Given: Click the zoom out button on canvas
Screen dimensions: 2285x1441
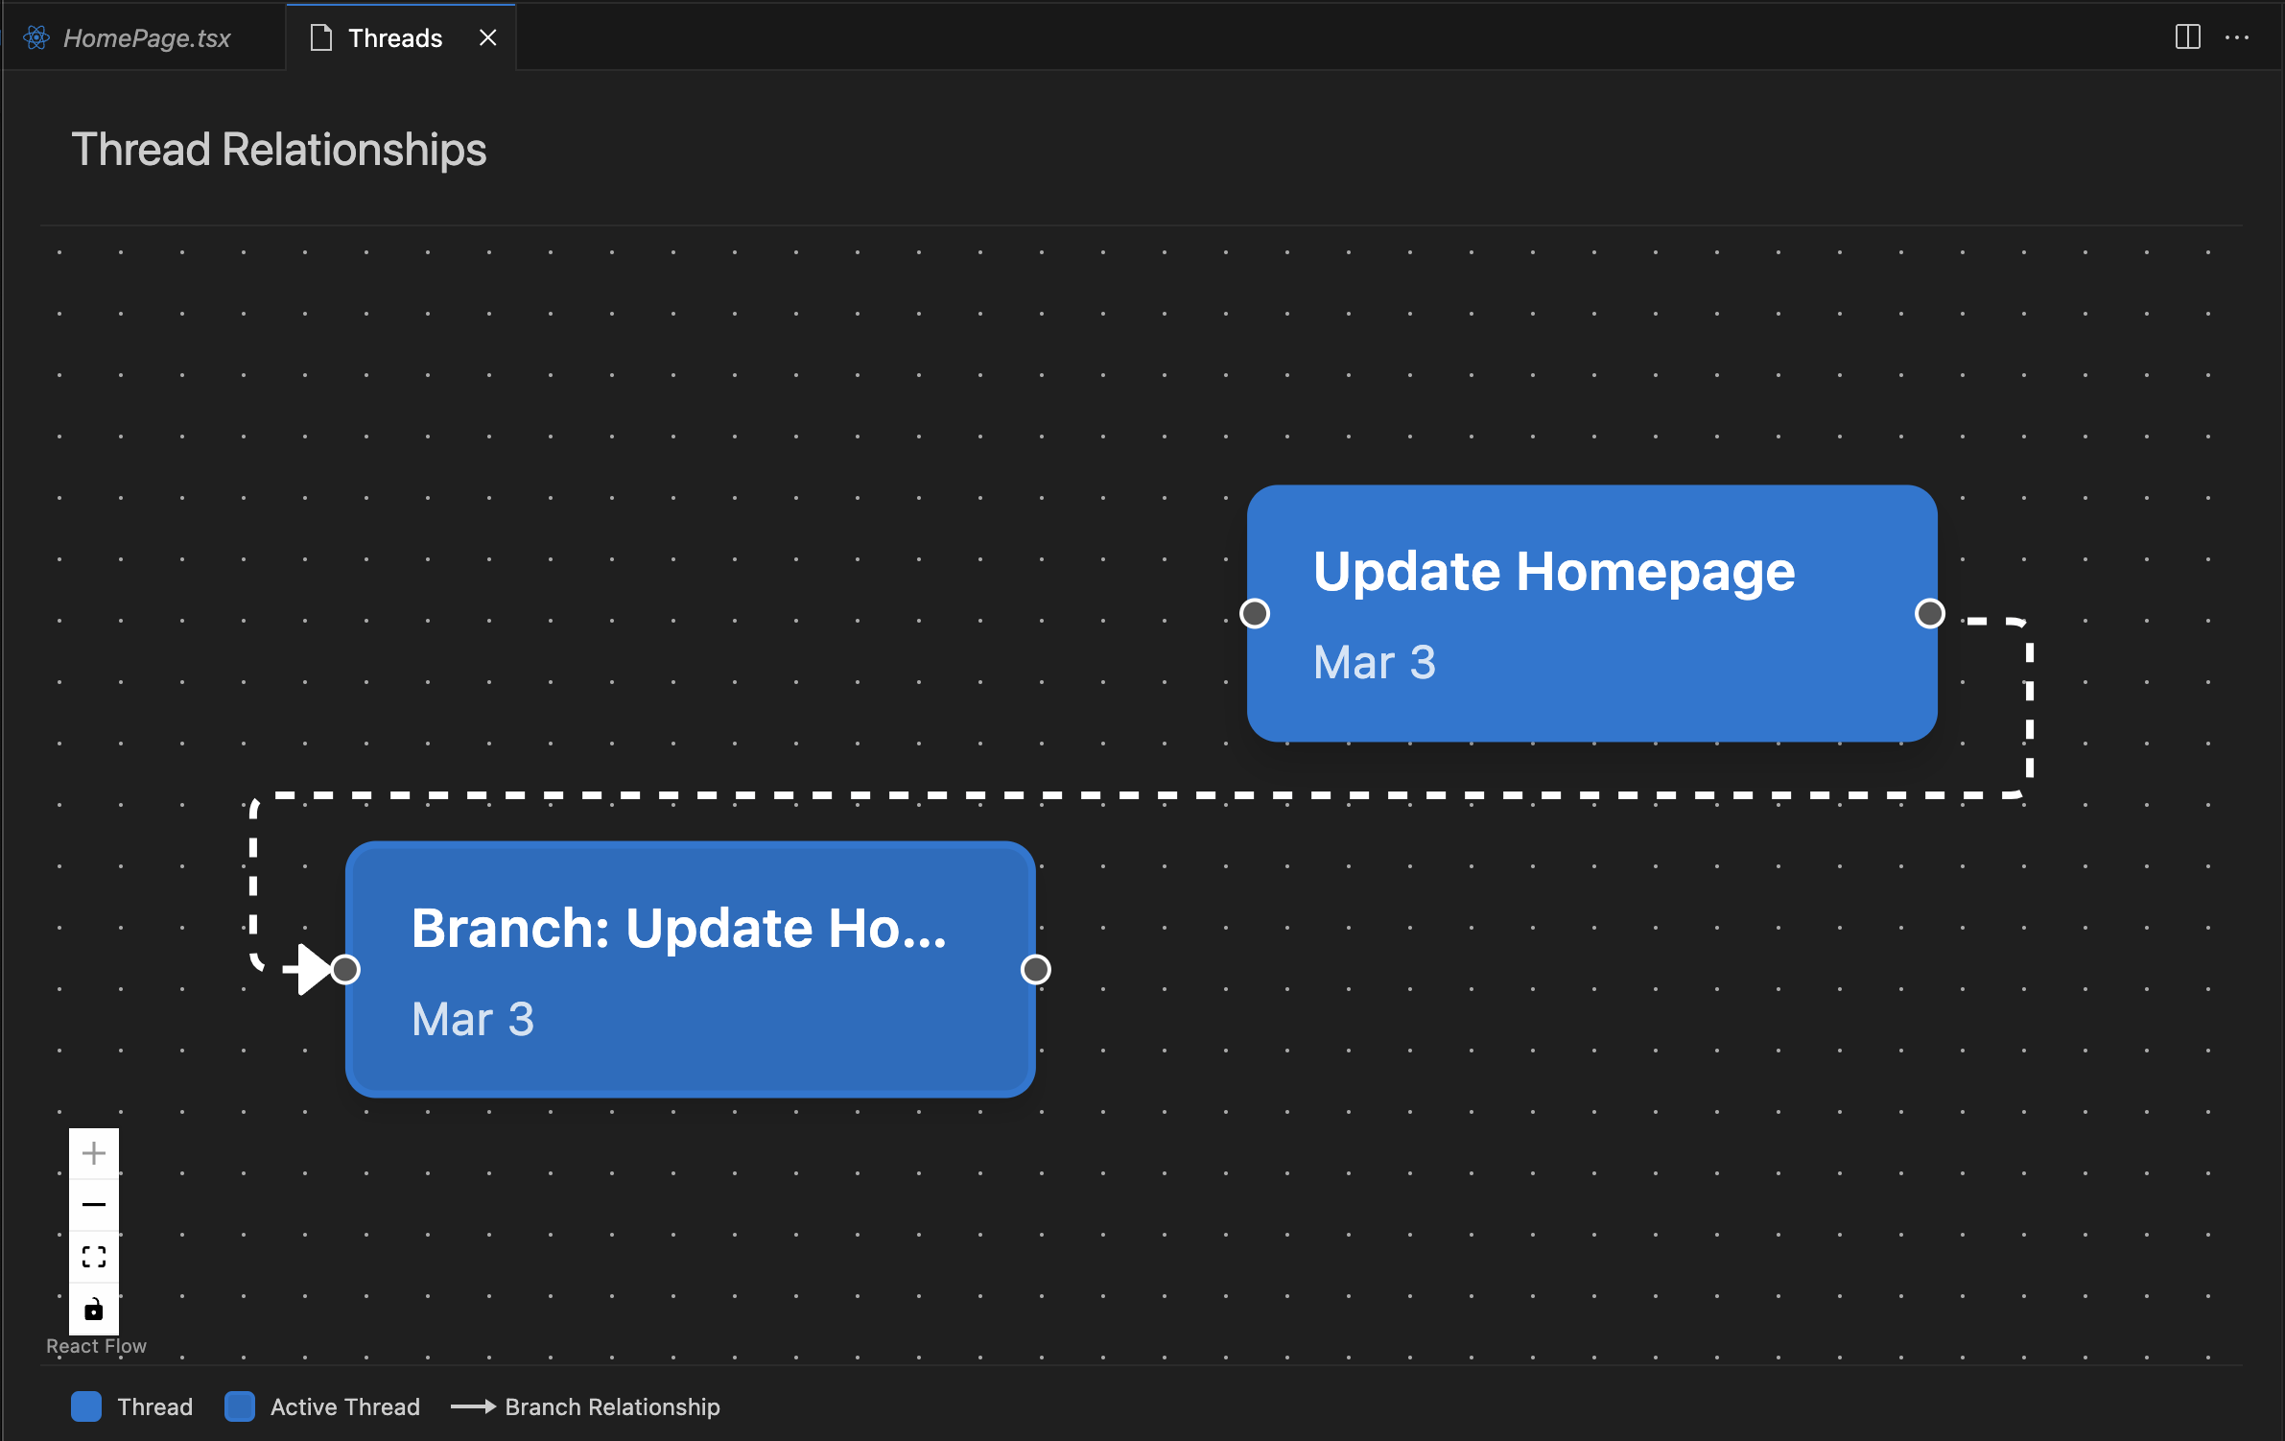Looking at the screenshot, I should click(93, 1202).
